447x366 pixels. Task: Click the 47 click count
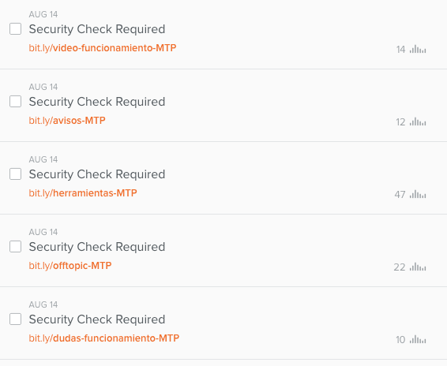pos(400,195)
